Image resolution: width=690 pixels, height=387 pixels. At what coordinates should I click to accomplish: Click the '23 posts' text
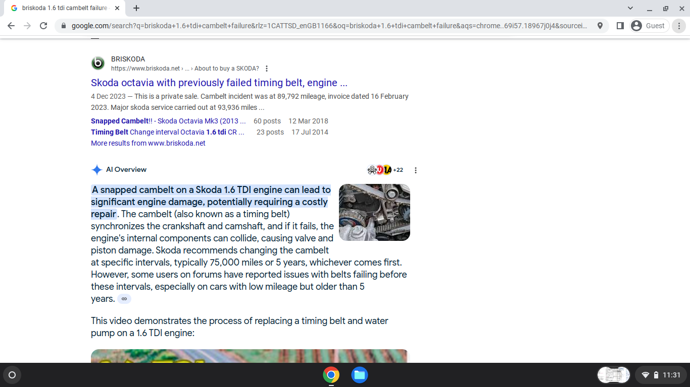(270, 132)
